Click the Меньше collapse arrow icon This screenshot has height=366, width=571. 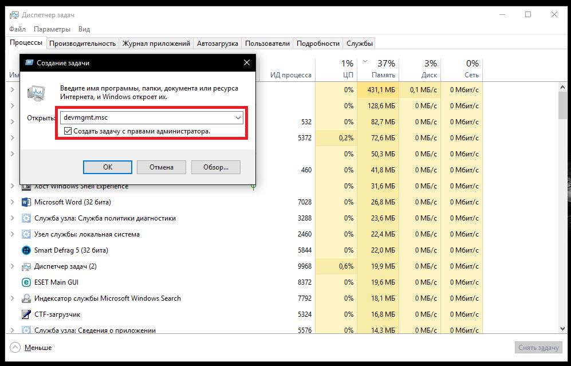15,348
